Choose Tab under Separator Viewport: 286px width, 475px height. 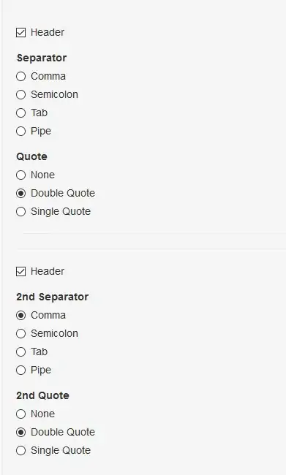(x=20, y=113)
